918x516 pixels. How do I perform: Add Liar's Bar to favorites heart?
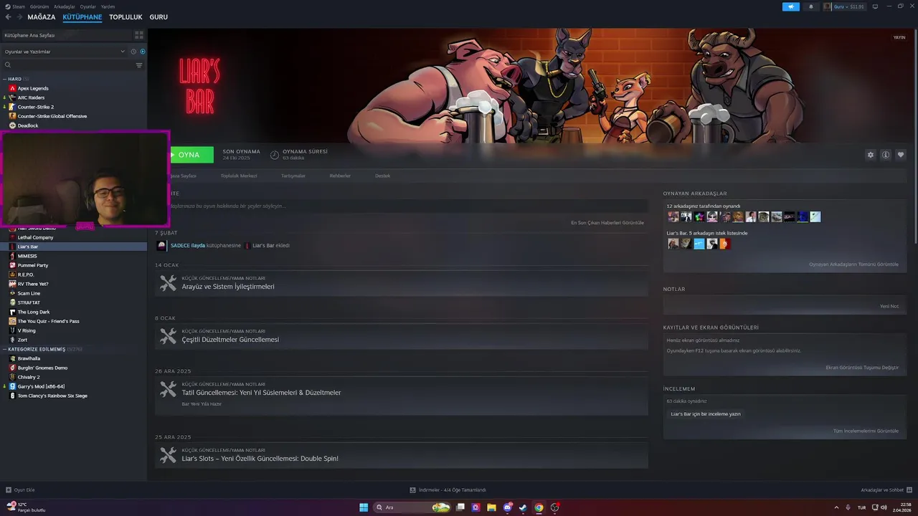click(x=901, y=155)
